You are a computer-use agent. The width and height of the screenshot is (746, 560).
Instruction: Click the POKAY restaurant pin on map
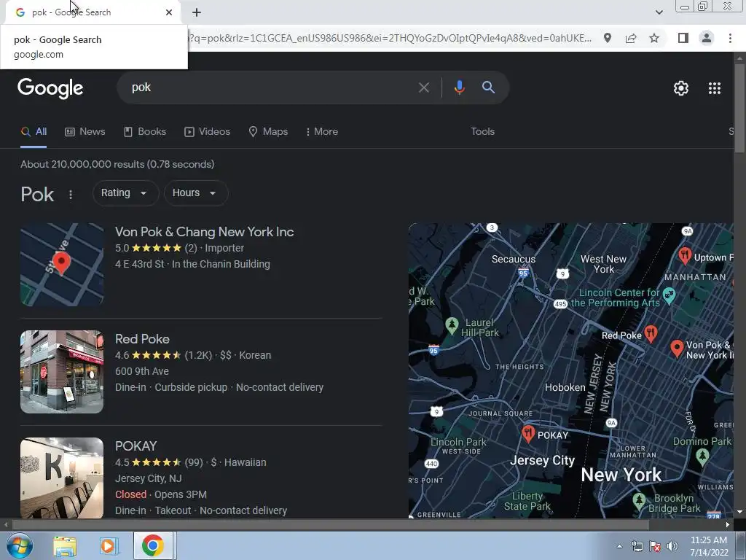tap(527, 433)
